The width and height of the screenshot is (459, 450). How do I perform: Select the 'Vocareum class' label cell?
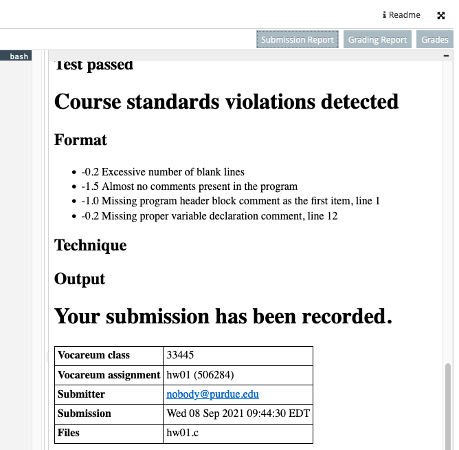point(109,356)
